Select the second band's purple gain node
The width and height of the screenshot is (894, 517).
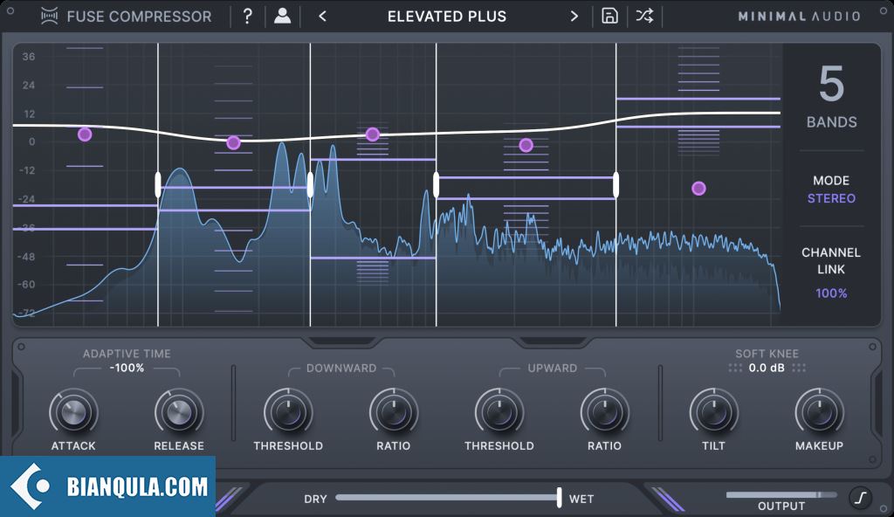tap(233, 142)
